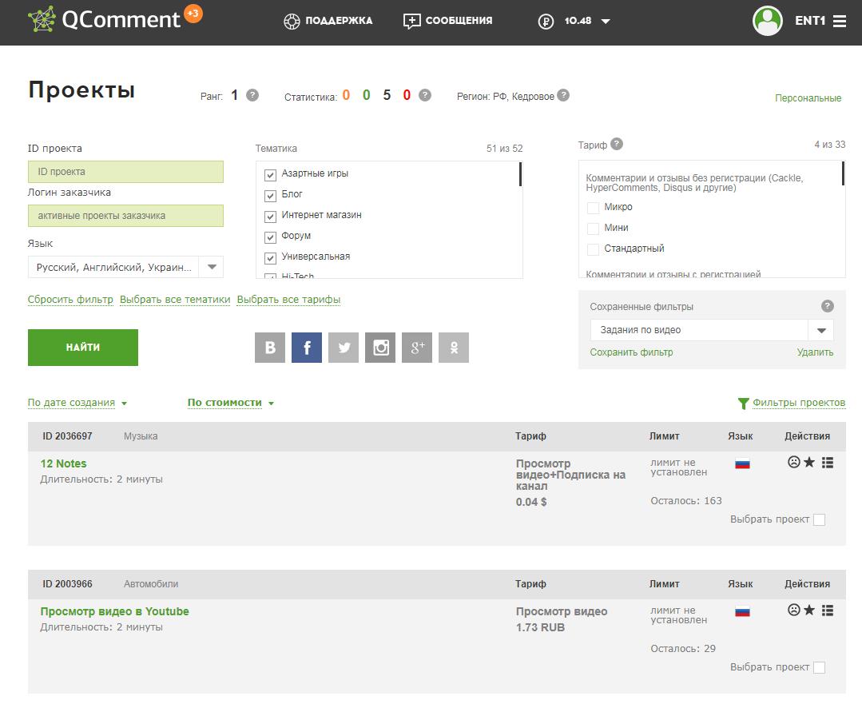Click the QComment logo icon

[x=42, y=19]
